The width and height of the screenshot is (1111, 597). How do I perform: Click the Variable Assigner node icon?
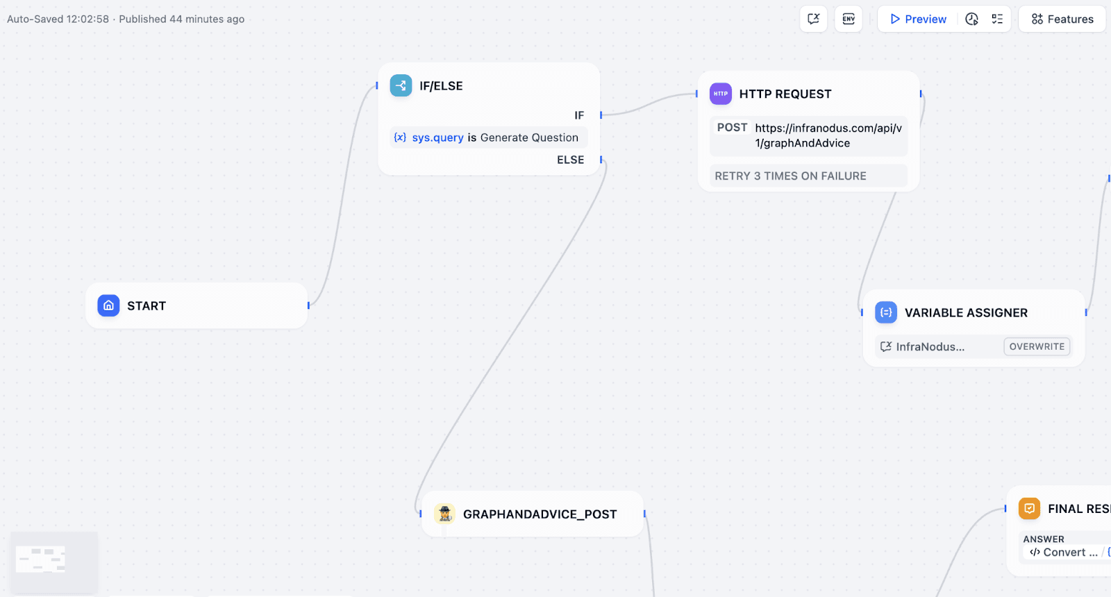click(886, 312)
